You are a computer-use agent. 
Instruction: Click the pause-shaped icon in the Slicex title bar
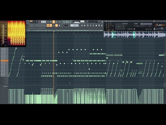(154, 21)
